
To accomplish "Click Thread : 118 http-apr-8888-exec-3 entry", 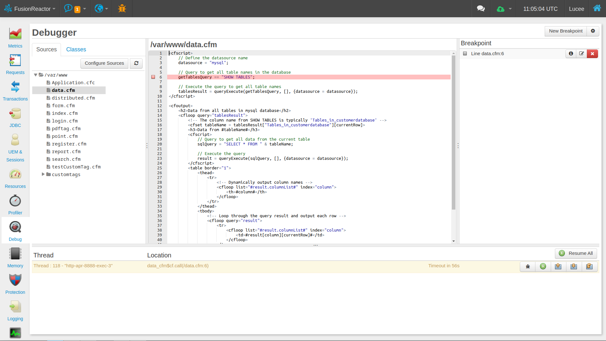I will coord(73,266).
